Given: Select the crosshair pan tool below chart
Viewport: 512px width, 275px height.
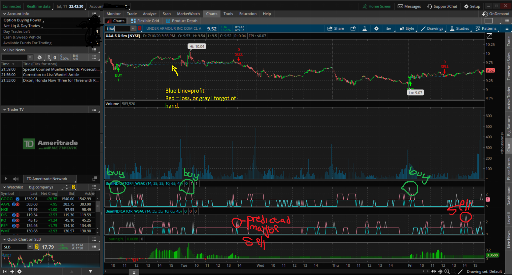Looking at the screenshot, I should [440, 271].
